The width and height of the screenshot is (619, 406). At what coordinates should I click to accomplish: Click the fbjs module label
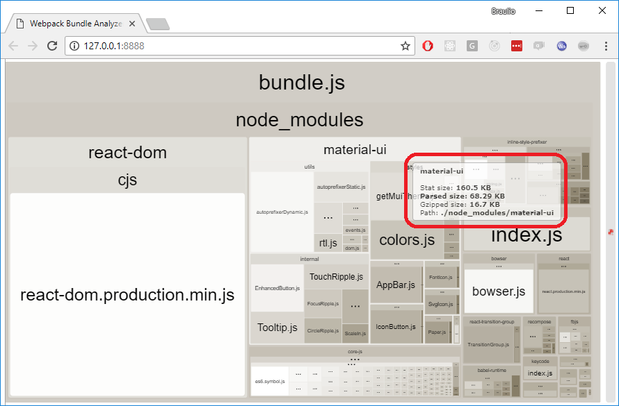[574, 321]
